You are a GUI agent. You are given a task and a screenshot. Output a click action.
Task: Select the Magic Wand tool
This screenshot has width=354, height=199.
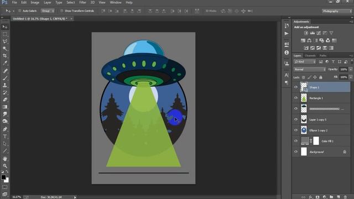(x=5, y=49)
